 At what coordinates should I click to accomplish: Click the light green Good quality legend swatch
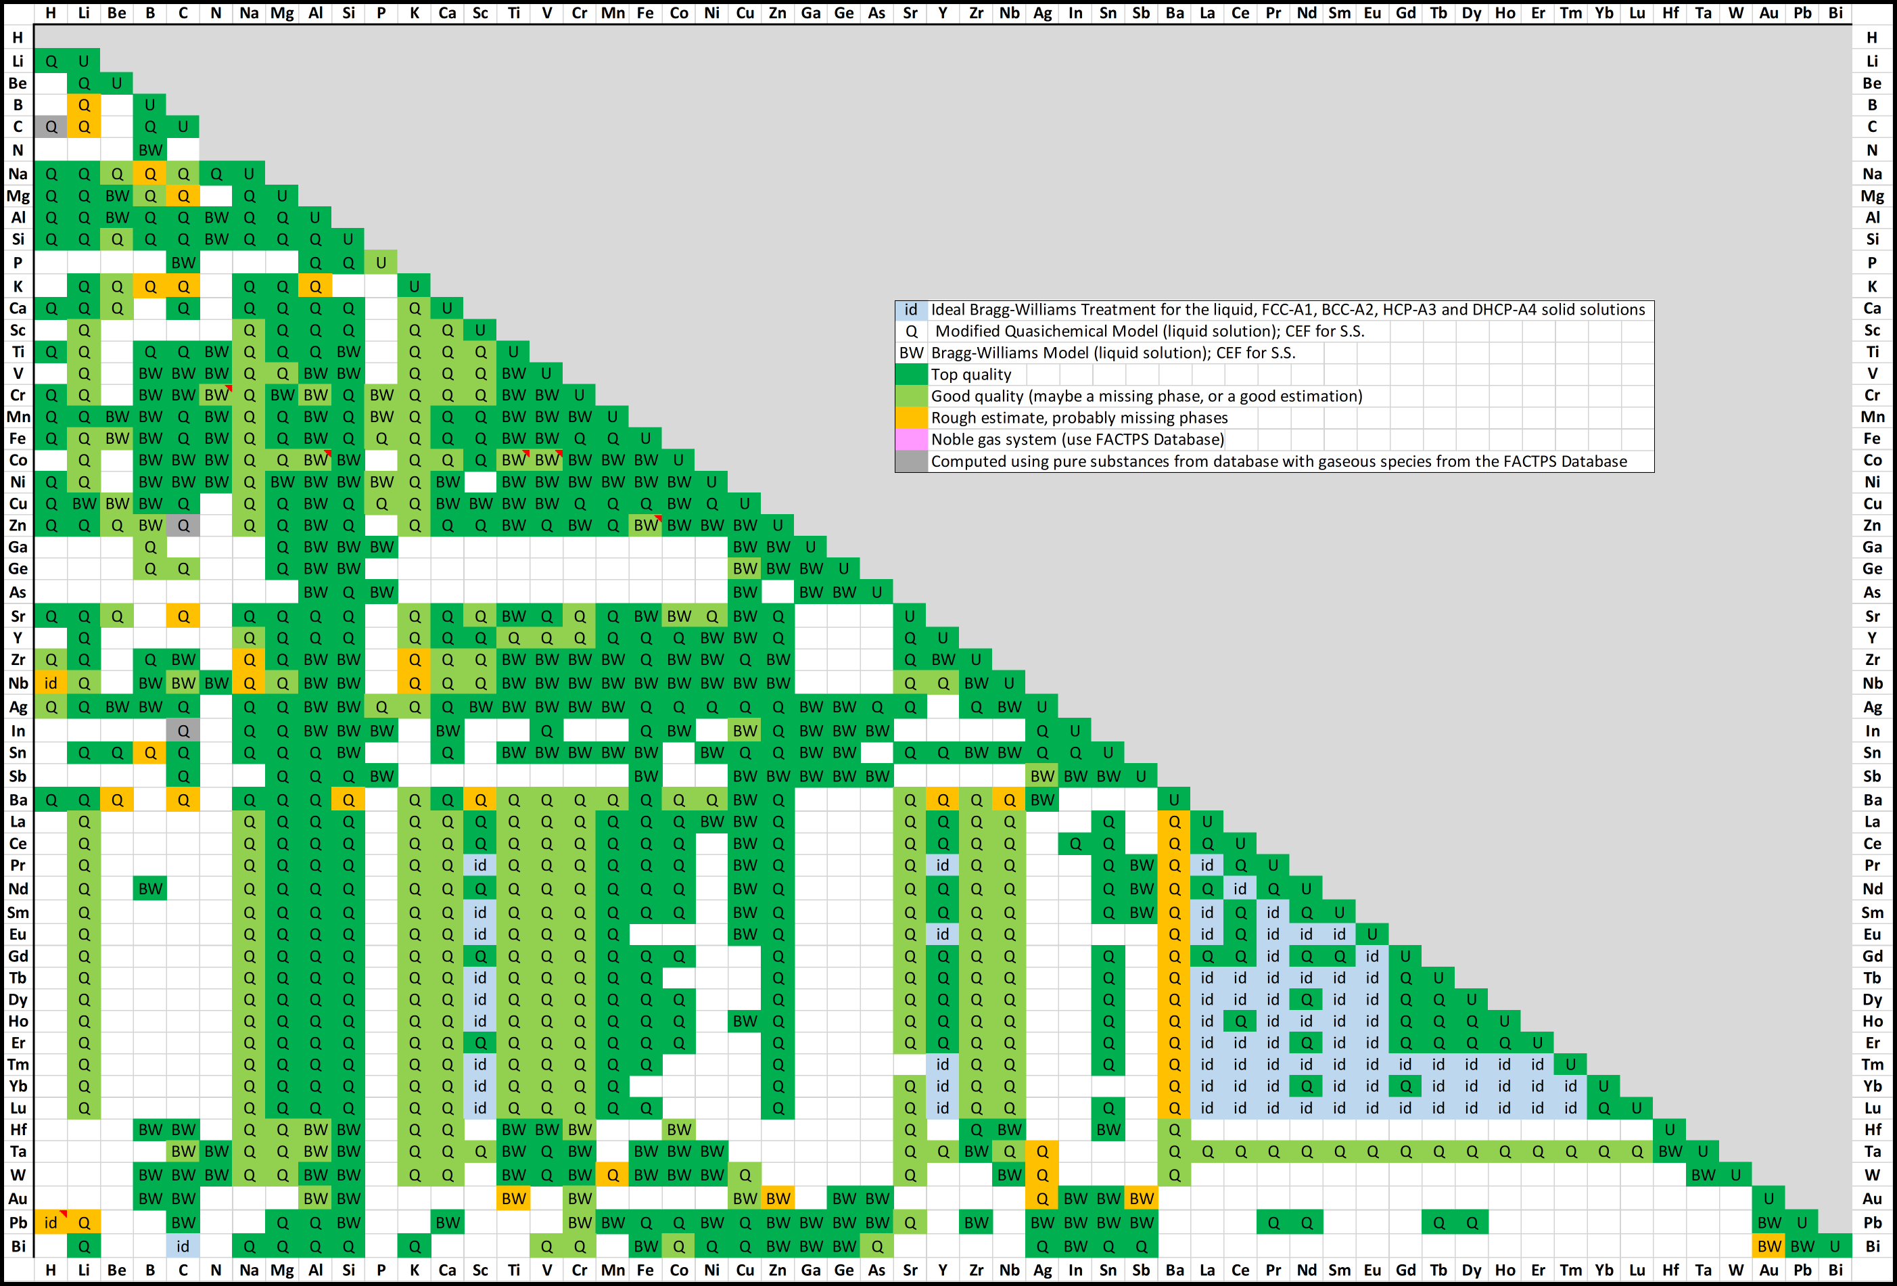point(911,396)
